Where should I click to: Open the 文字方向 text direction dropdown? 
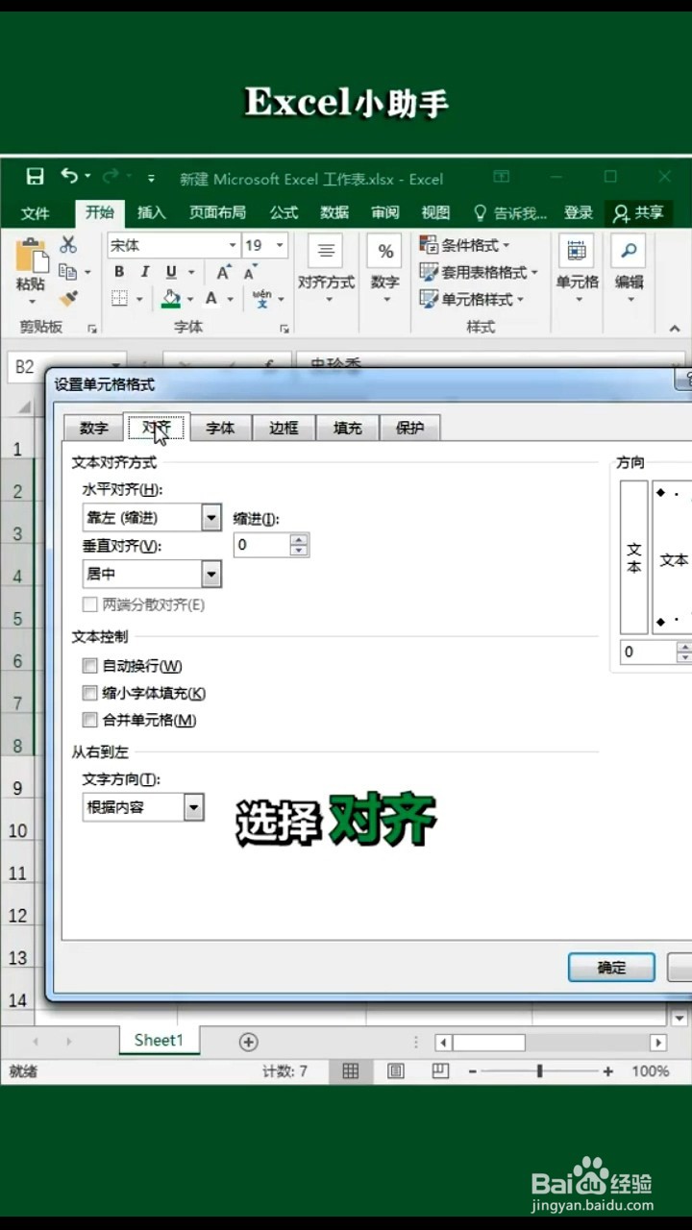point(194,807)
